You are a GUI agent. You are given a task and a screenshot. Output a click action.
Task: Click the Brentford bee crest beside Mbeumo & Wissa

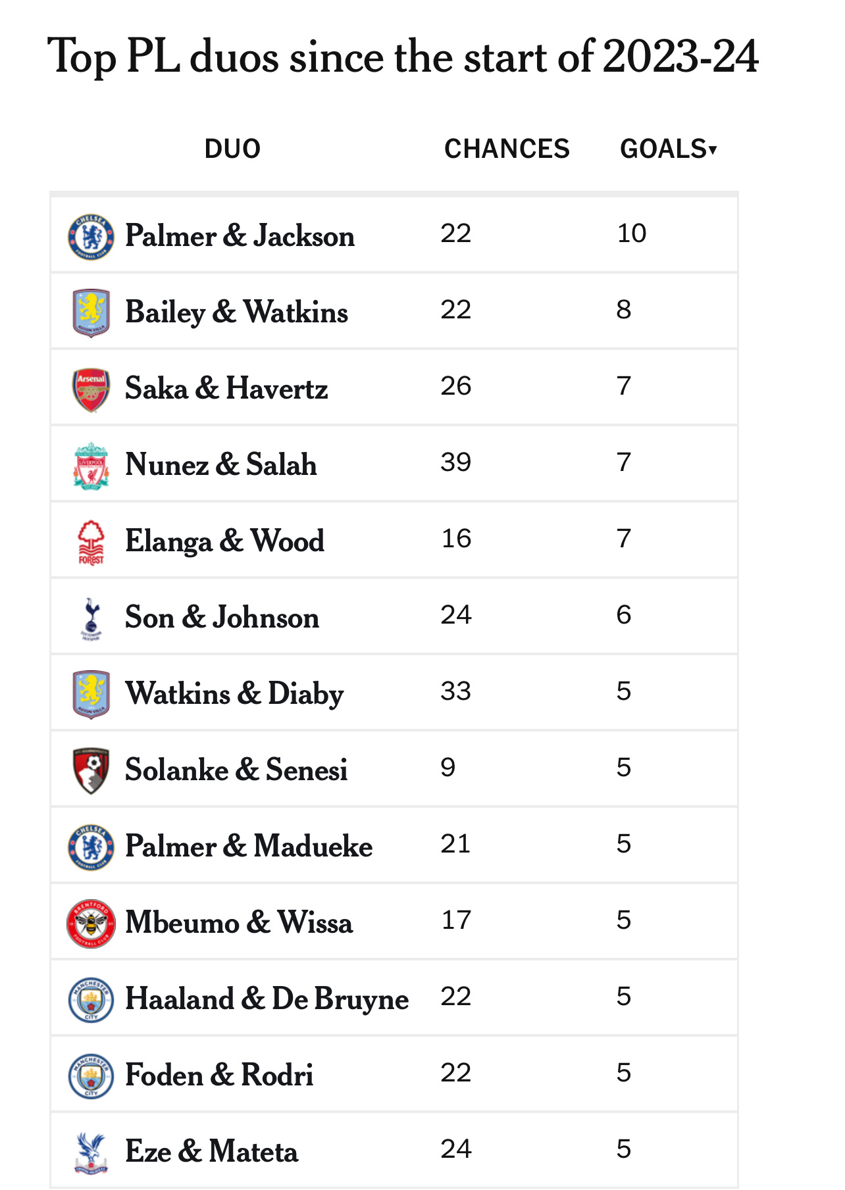point(91,924)
